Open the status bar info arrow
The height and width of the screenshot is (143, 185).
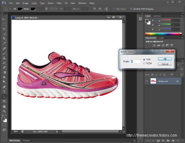pos(57,132)
